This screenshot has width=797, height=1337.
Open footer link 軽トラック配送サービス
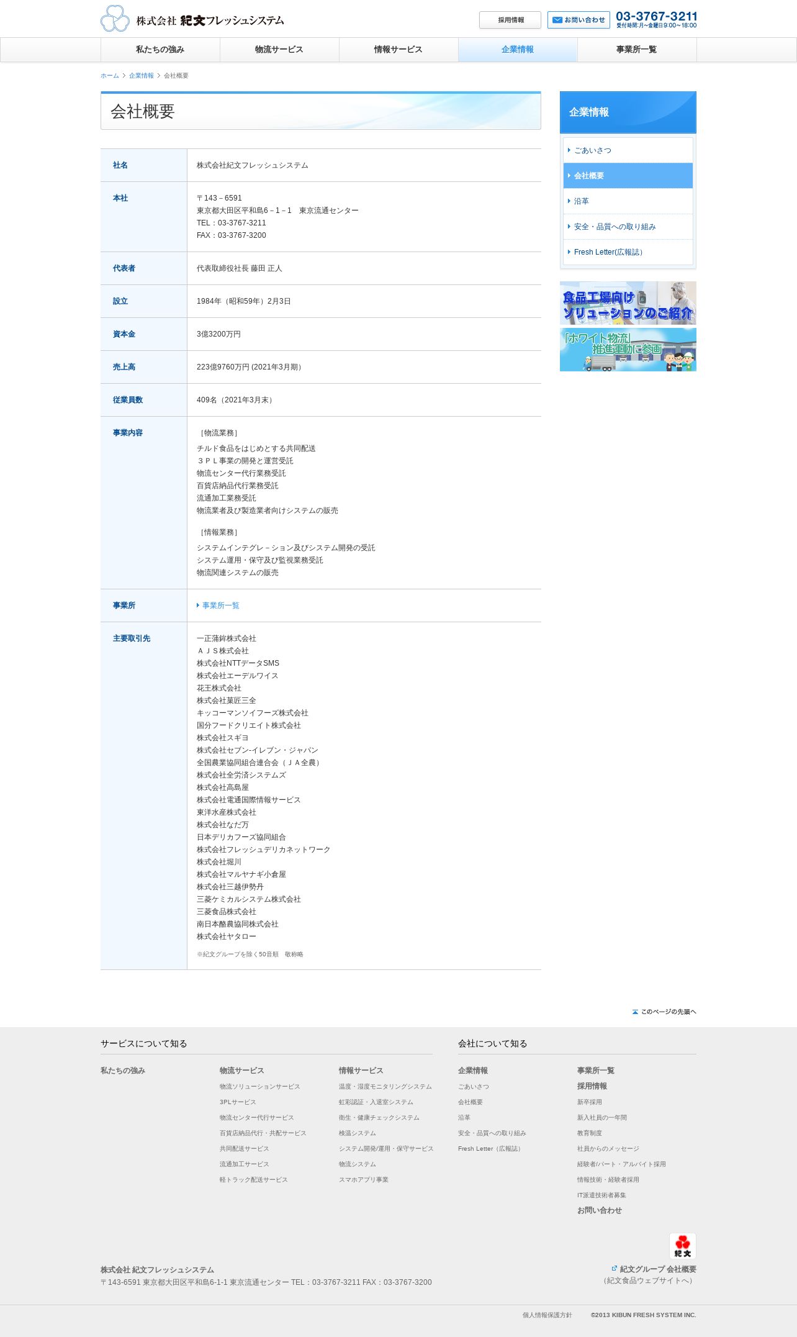tap(253, 1180)
